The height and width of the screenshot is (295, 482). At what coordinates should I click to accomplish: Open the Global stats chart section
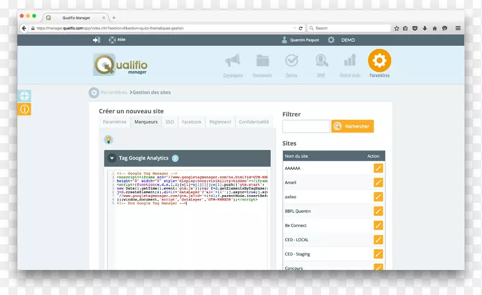click(x=350, y=66)
